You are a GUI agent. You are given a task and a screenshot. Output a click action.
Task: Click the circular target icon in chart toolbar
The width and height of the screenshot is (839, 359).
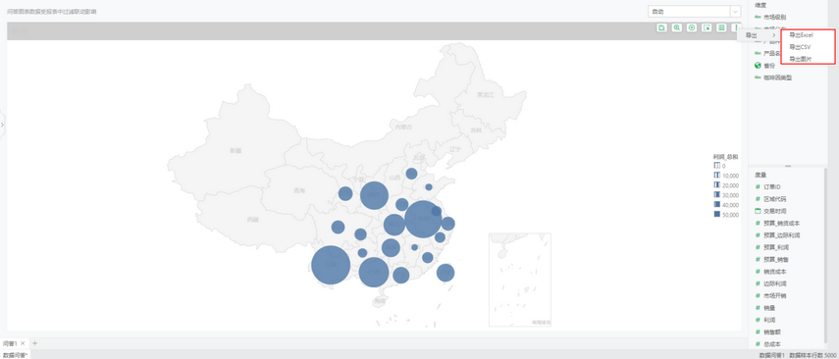(x=692, y=27)
